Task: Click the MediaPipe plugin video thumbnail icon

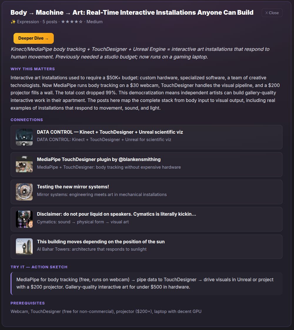Action: [24, 165]
